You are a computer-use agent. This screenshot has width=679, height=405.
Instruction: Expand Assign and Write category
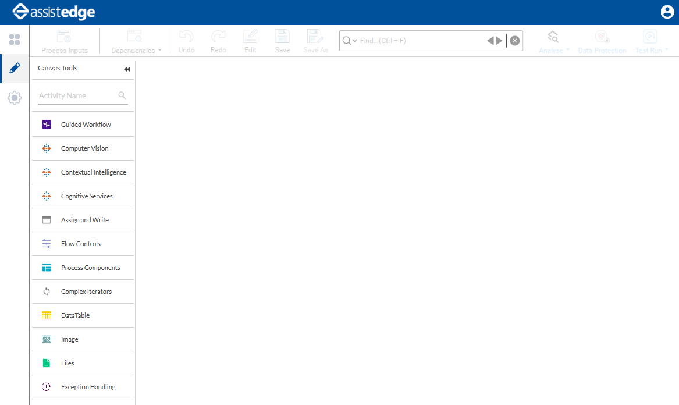pyautogui.click(x=83, y=220)
